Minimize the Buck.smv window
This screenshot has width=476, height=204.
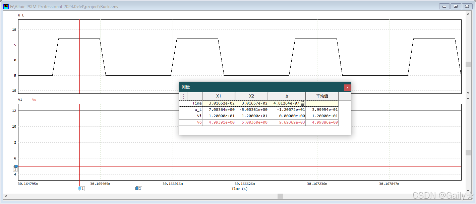click(x=444, y=6)
